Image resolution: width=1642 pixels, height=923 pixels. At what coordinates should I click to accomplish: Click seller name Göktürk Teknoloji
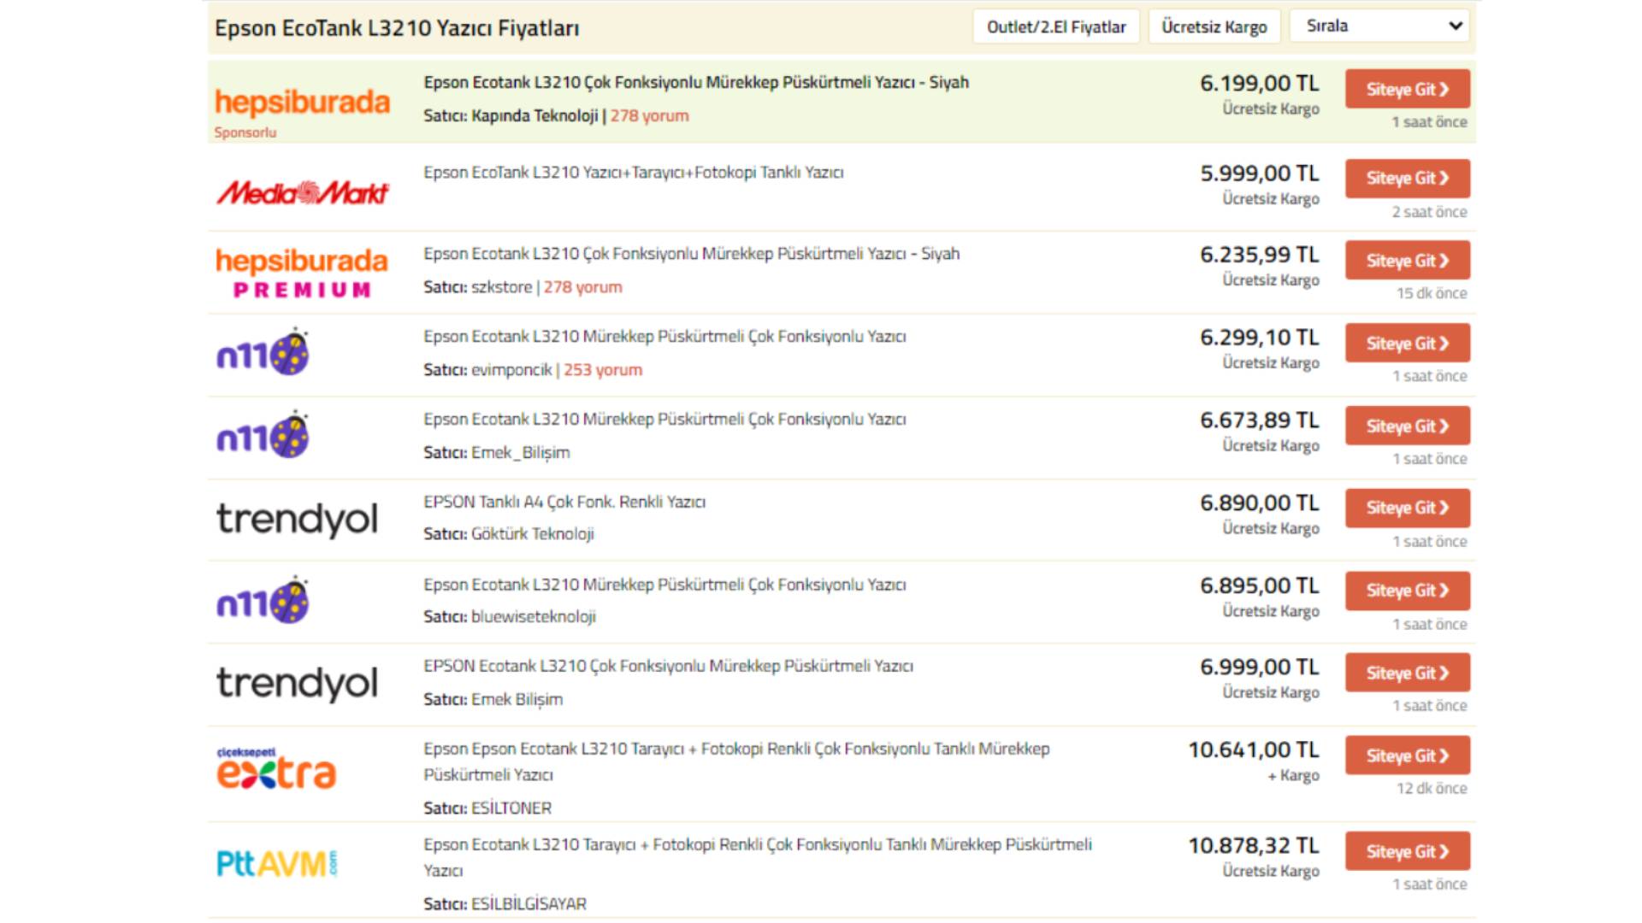533,534
